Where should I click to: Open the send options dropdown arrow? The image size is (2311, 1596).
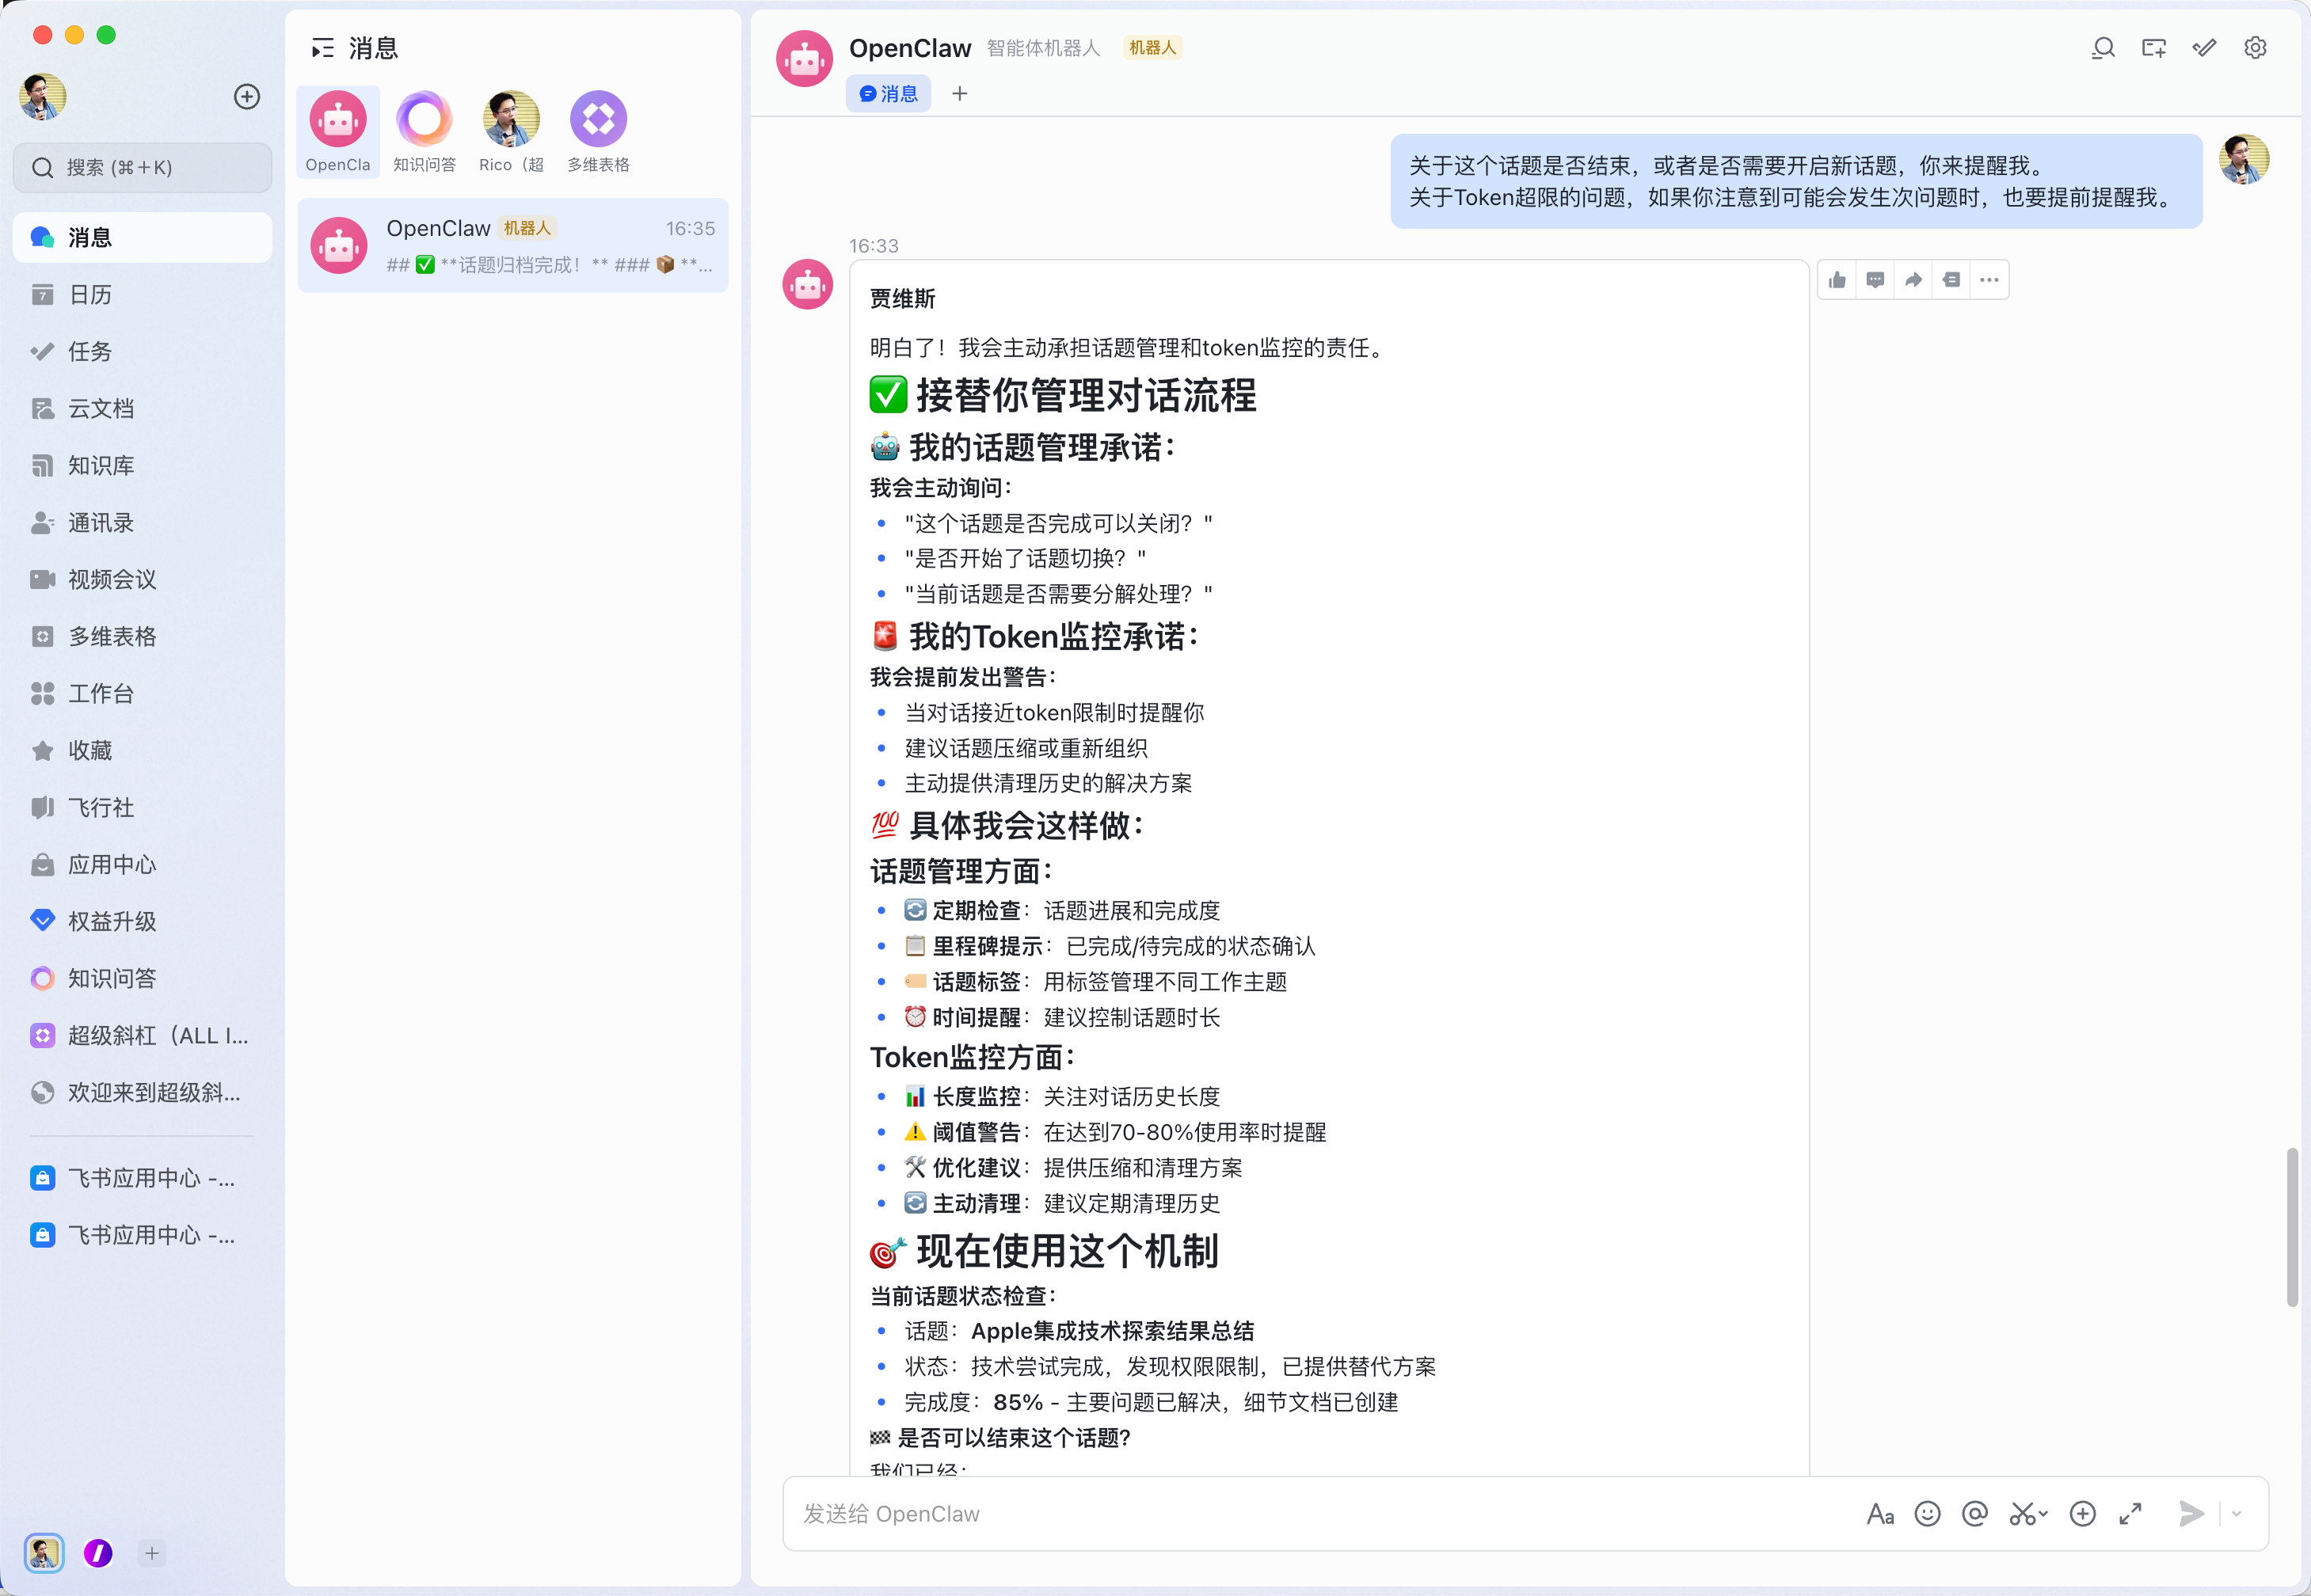point(2236,1514)
